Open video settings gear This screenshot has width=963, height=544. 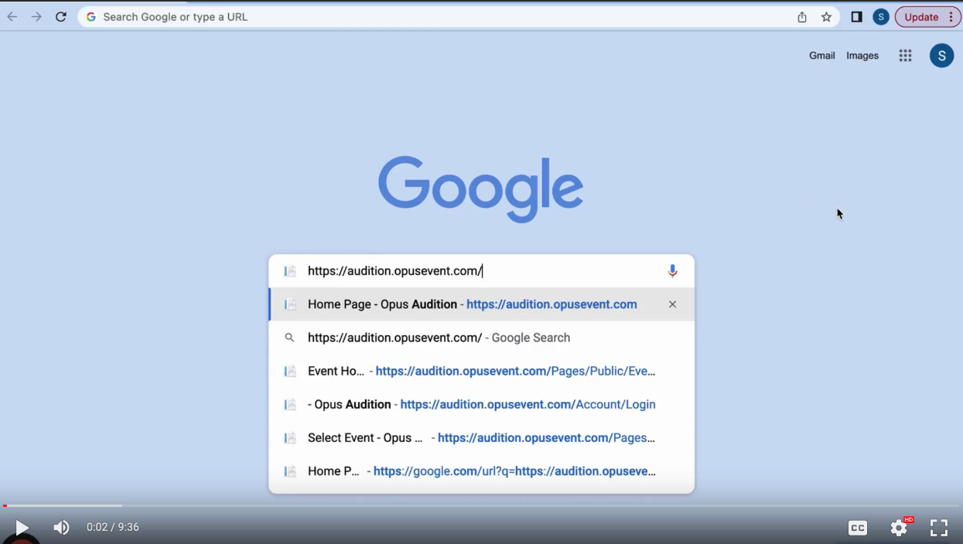899,528
